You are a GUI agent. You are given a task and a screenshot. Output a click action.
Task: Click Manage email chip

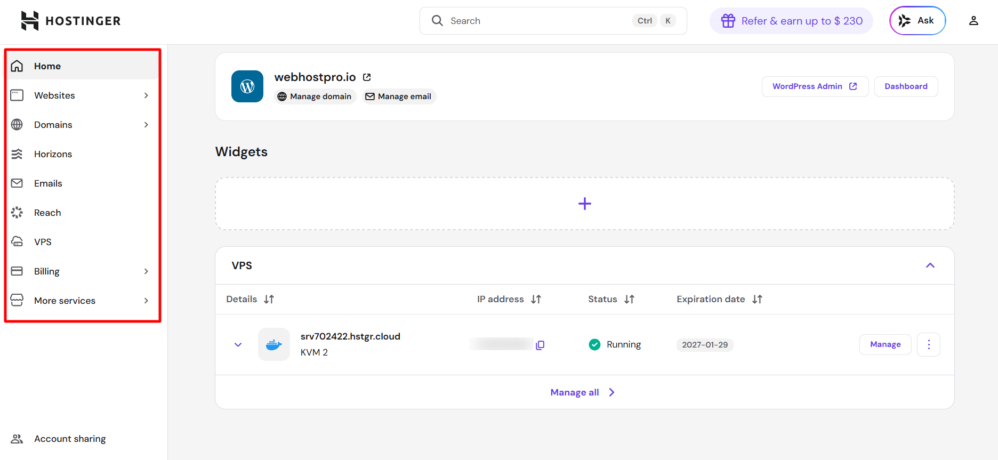tap(399, 96)
